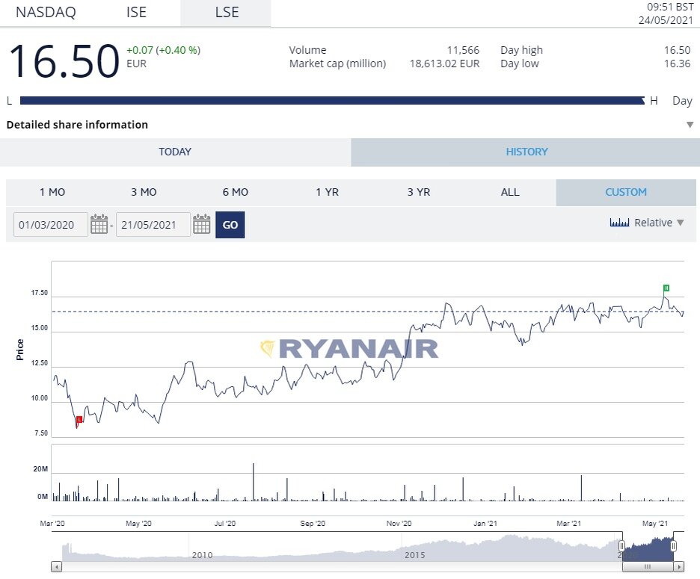Open the HISTORY tab
The image size is (700, 579).
coord(526,152)
